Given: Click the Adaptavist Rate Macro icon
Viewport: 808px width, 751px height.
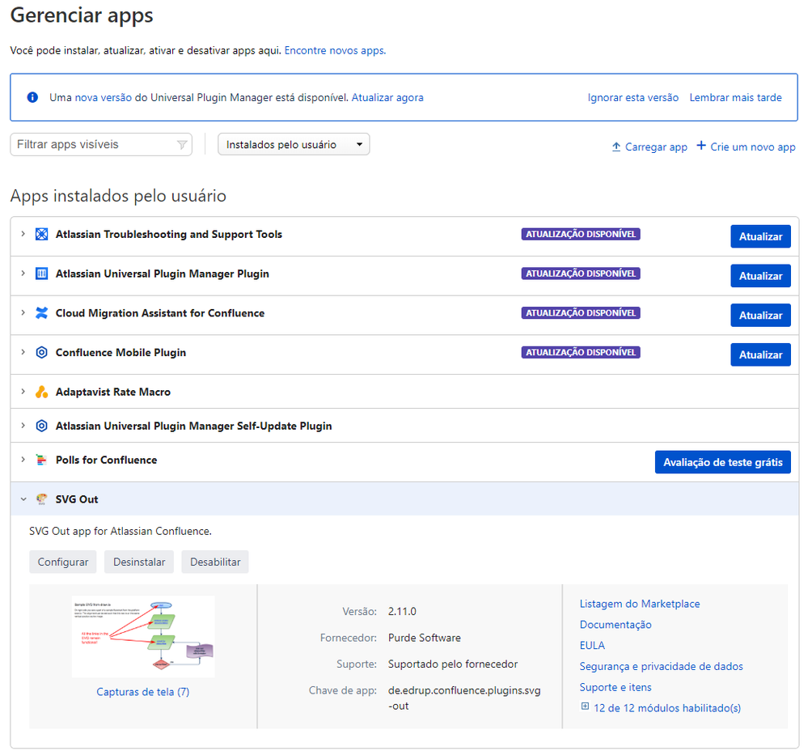Looking at the screenshot, I should click(x=41, y=392).
